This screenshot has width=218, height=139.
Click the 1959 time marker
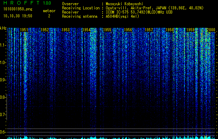190,30
